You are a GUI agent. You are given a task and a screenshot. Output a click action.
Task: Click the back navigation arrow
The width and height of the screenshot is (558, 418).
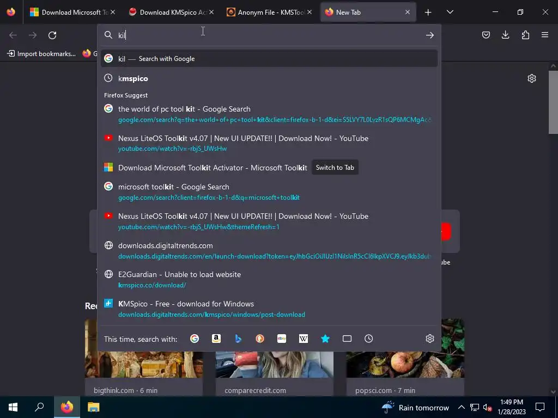13,35
